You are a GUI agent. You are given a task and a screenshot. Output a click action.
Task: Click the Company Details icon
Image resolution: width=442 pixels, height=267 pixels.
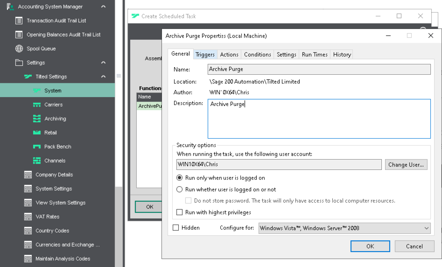coord(28,175)
